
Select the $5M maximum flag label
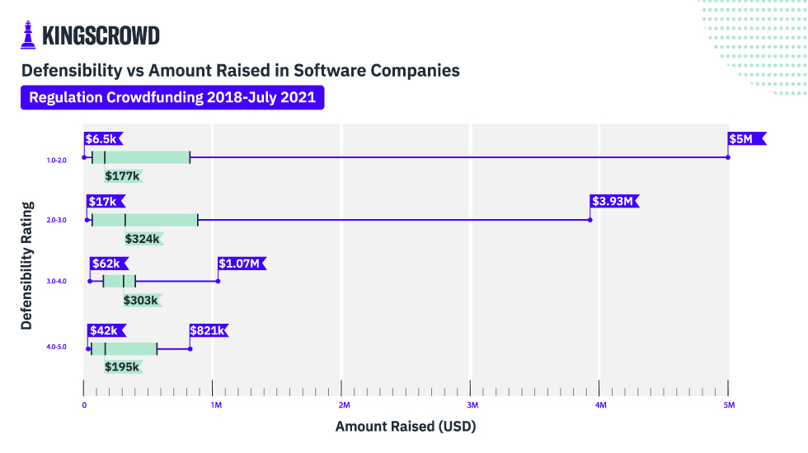745,138
